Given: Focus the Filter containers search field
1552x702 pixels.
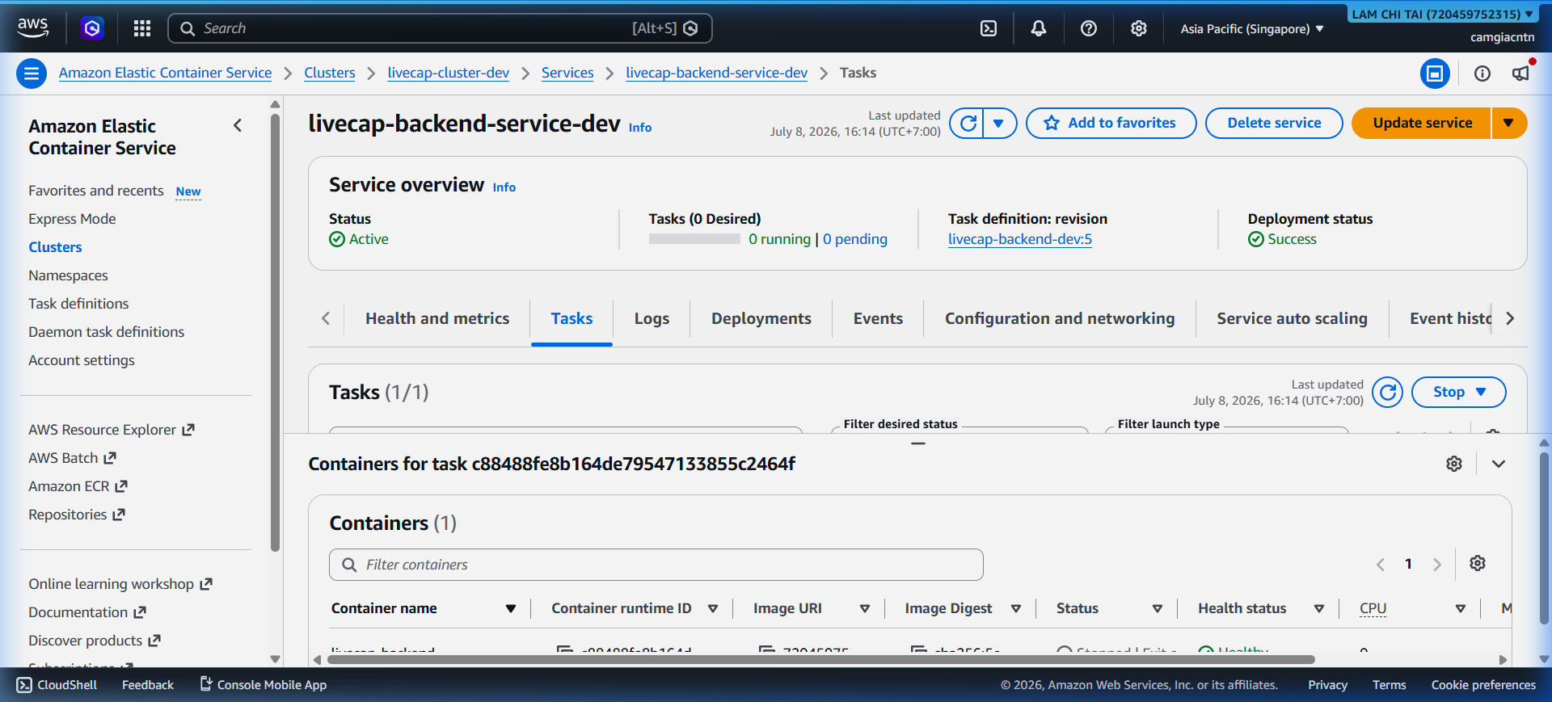Looking at the screenshot, I should 656,565.
